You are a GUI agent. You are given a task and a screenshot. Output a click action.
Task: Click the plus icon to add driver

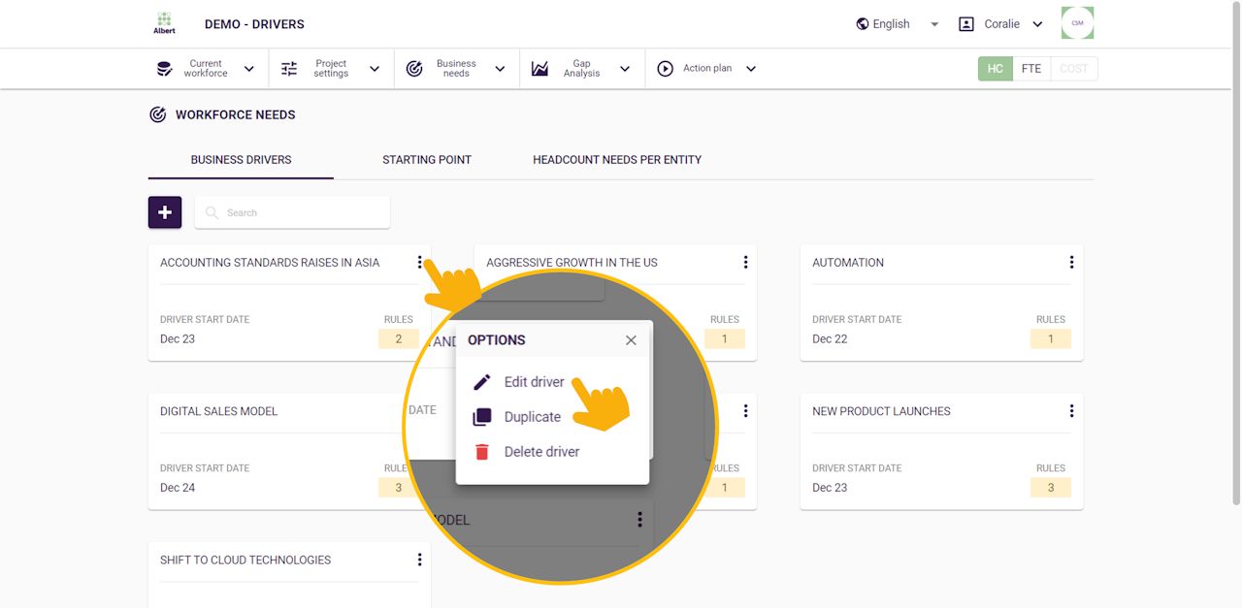point(165,212)
